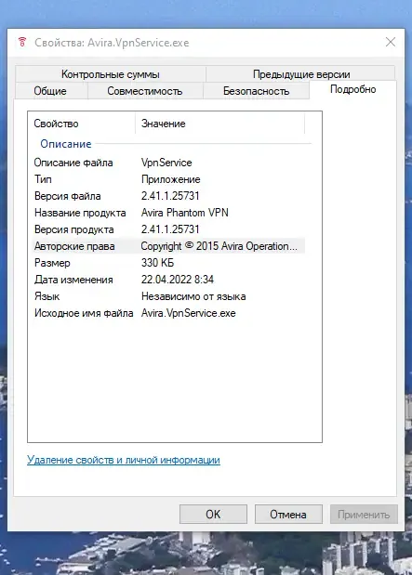This screenshot has width=412, height=575.
Task: Click the 22.04.2022 8:34 value
Action: [178, 280]
